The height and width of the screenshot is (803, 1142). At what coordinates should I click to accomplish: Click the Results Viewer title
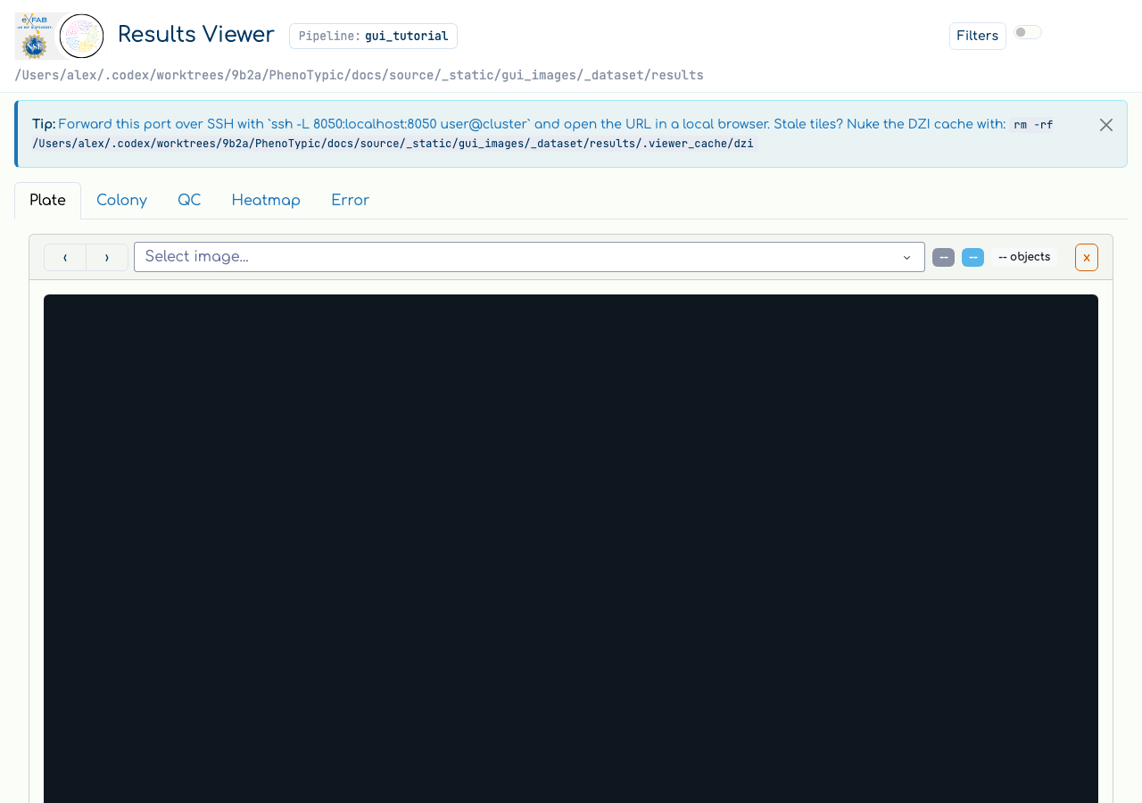[196, 35]
